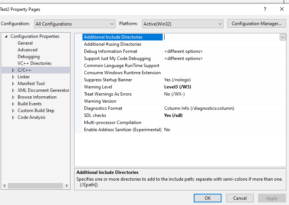289x205 pixels.
Task: Expand the Manifest Tool node arrow
Action: [x=13, y=84]
